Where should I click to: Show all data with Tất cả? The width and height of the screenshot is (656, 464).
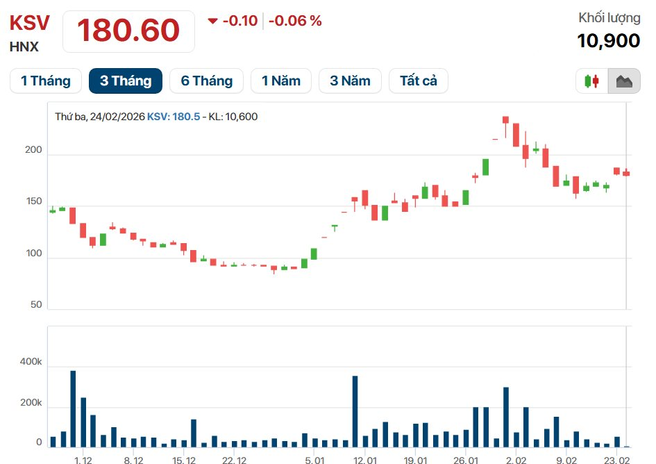point(419,81)
